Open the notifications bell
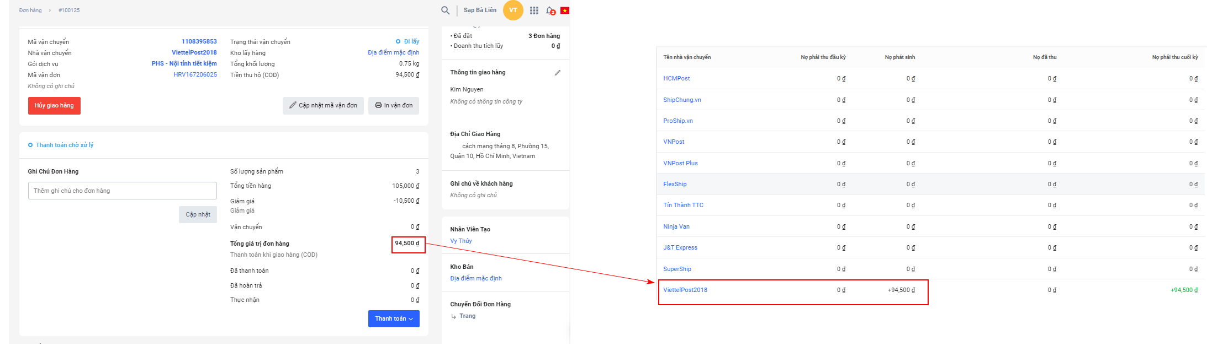Screen dimensions: 1207x346 550,10
